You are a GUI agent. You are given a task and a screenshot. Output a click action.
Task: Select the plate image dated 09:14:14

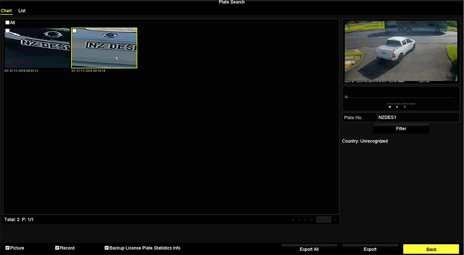tap(104, 48)
